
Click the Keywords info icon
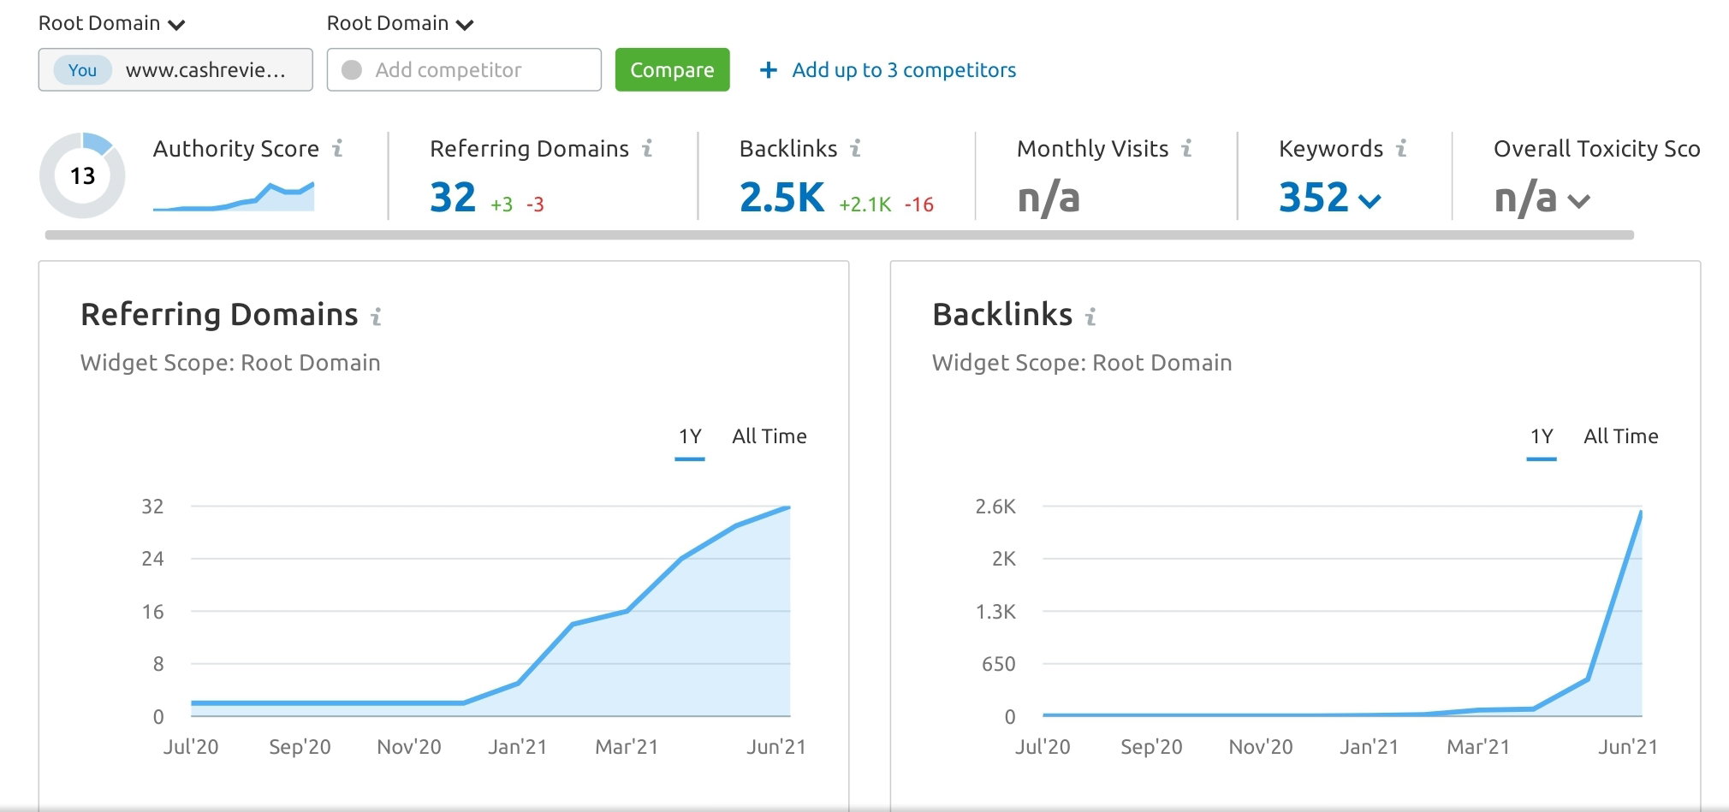pos(1401,149)
